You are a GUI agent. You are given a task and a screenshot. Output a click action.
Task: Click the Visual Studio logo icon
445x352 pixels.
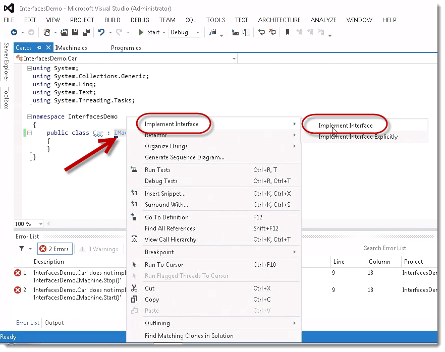coord(9,8)
